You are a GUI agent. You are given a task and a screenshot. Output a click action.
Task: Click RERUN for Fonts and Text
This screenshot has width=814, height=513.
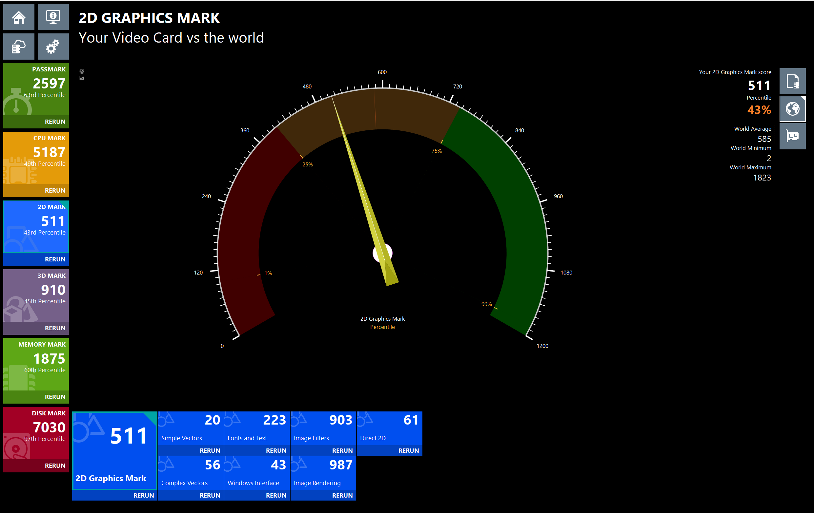pyautogui.click(x=276, y=450)
